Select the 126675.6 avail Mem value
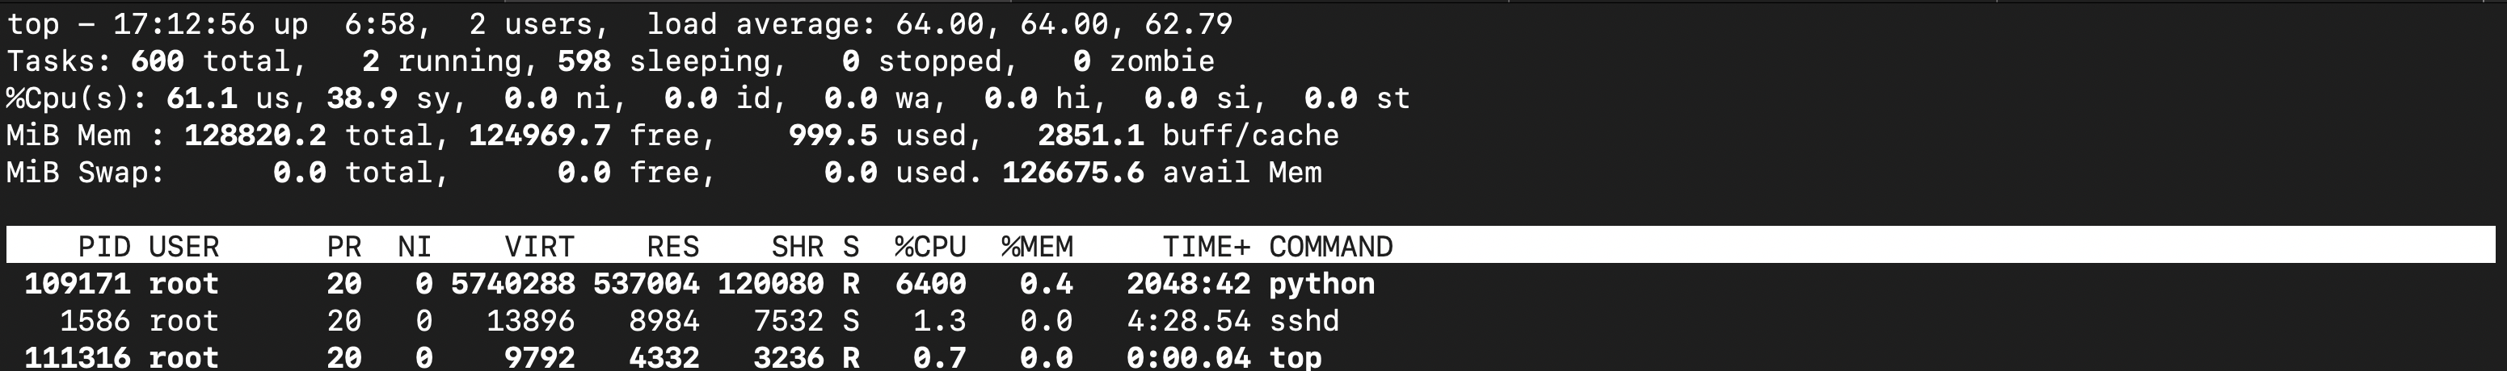The image size is (2507, 371). pyautogui.click(x=1072, y=173)
